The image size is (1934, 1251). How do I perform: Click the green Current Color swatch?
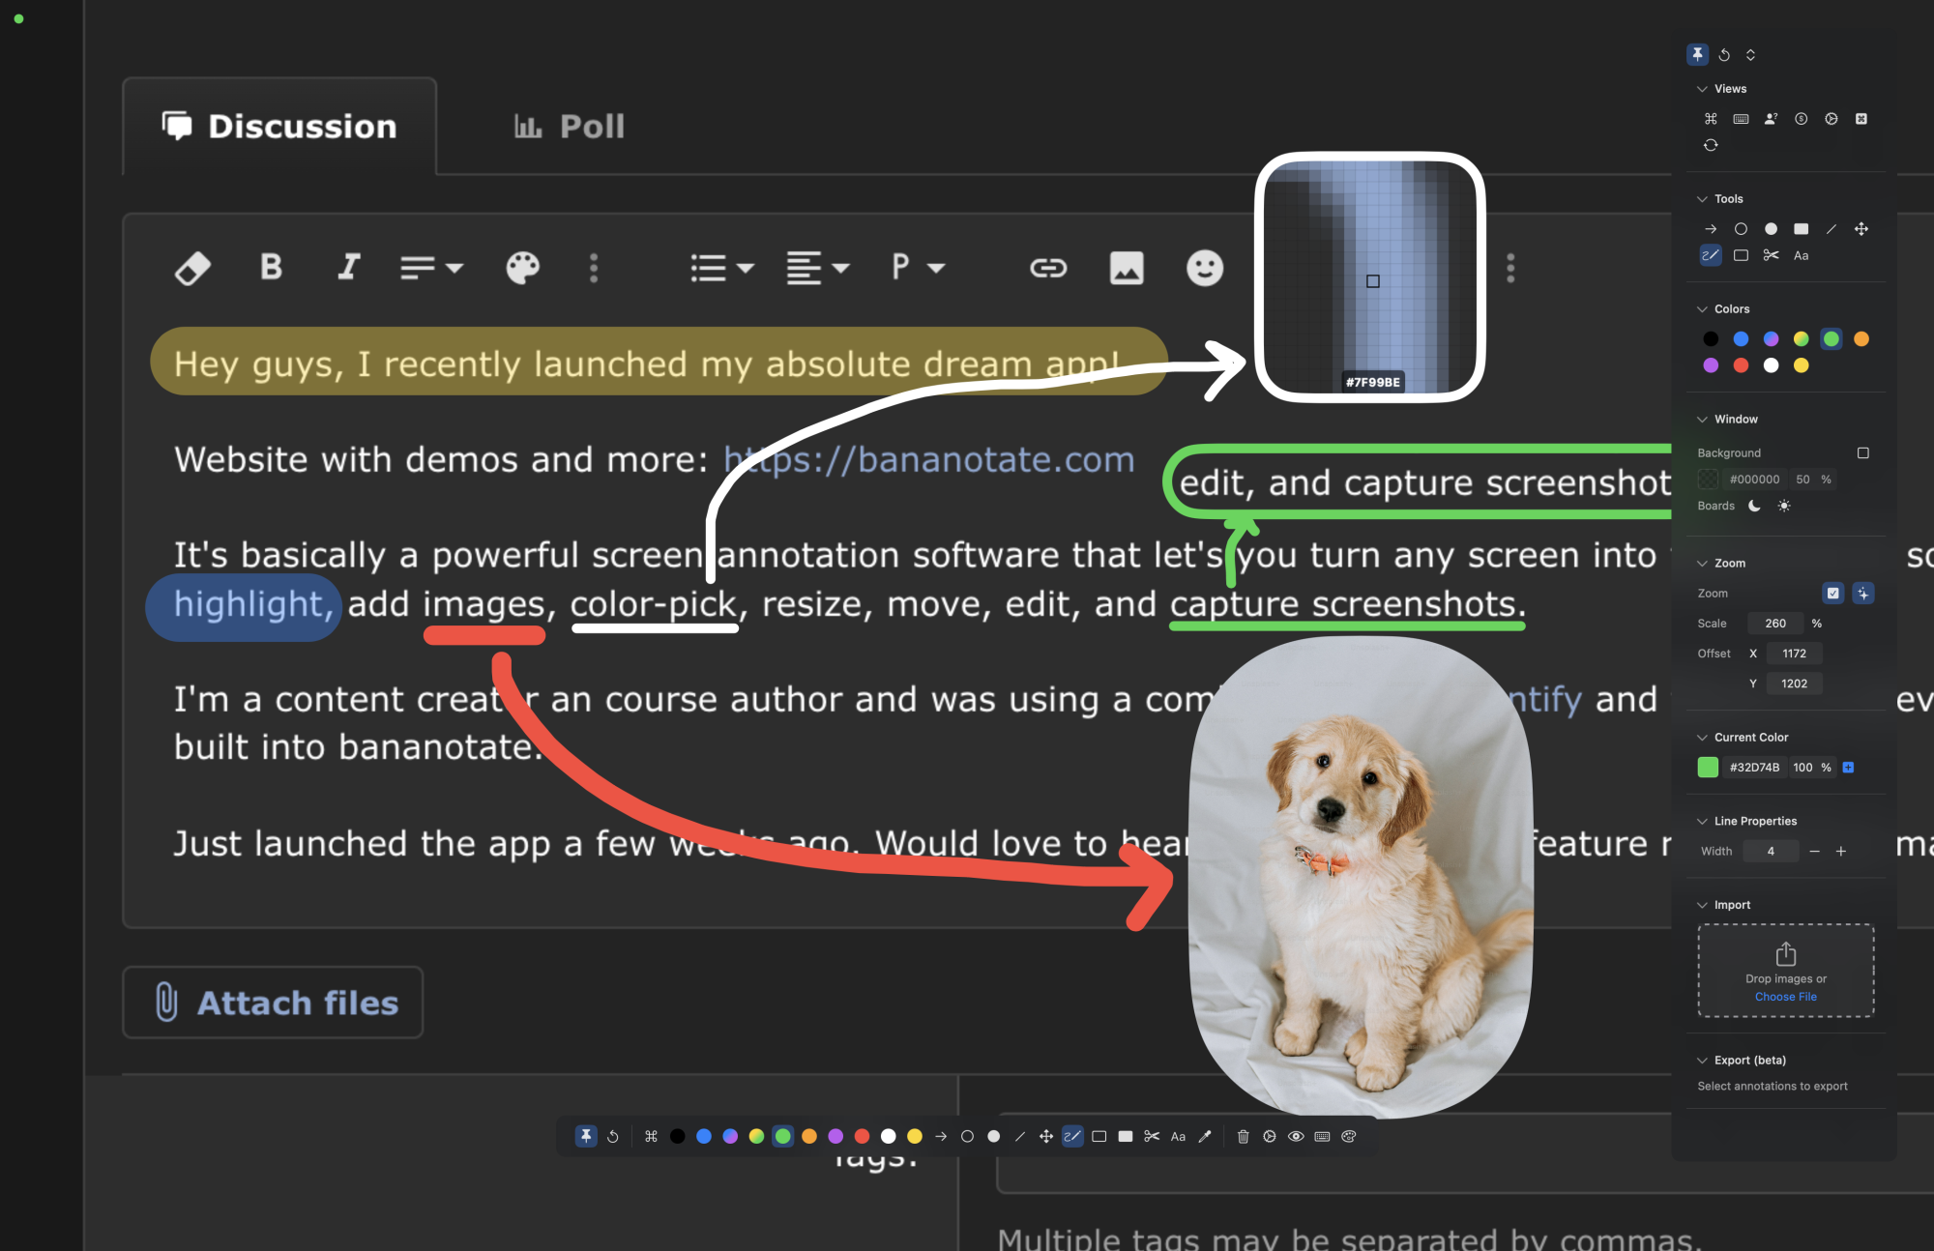[1709, 768]
